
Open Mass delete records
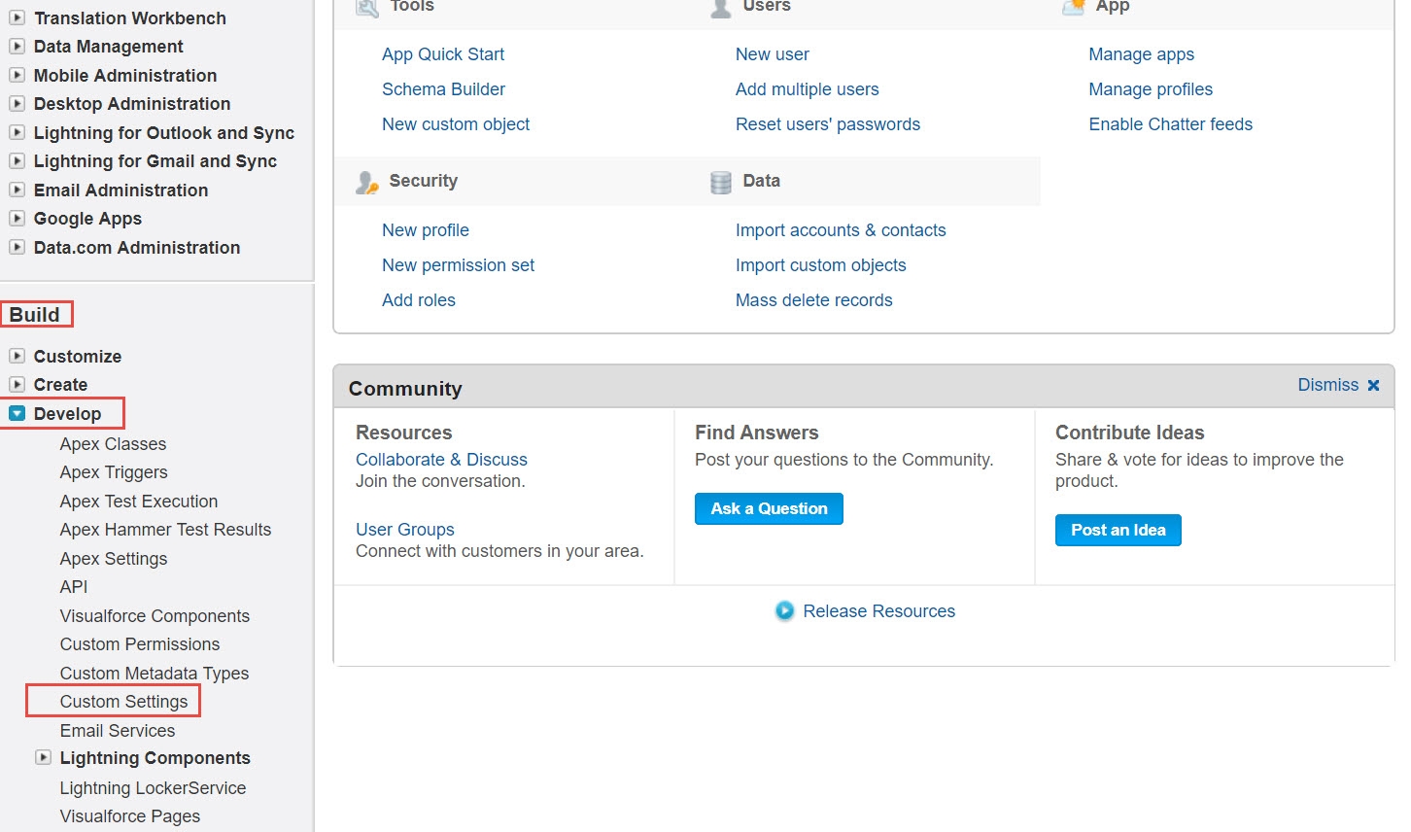pos(813,300)
